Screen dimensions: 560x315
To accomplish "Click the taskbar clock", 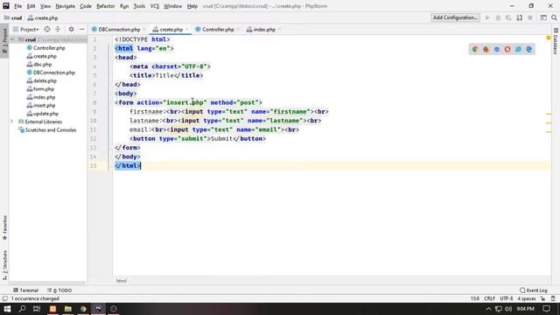I will [525, 309].
